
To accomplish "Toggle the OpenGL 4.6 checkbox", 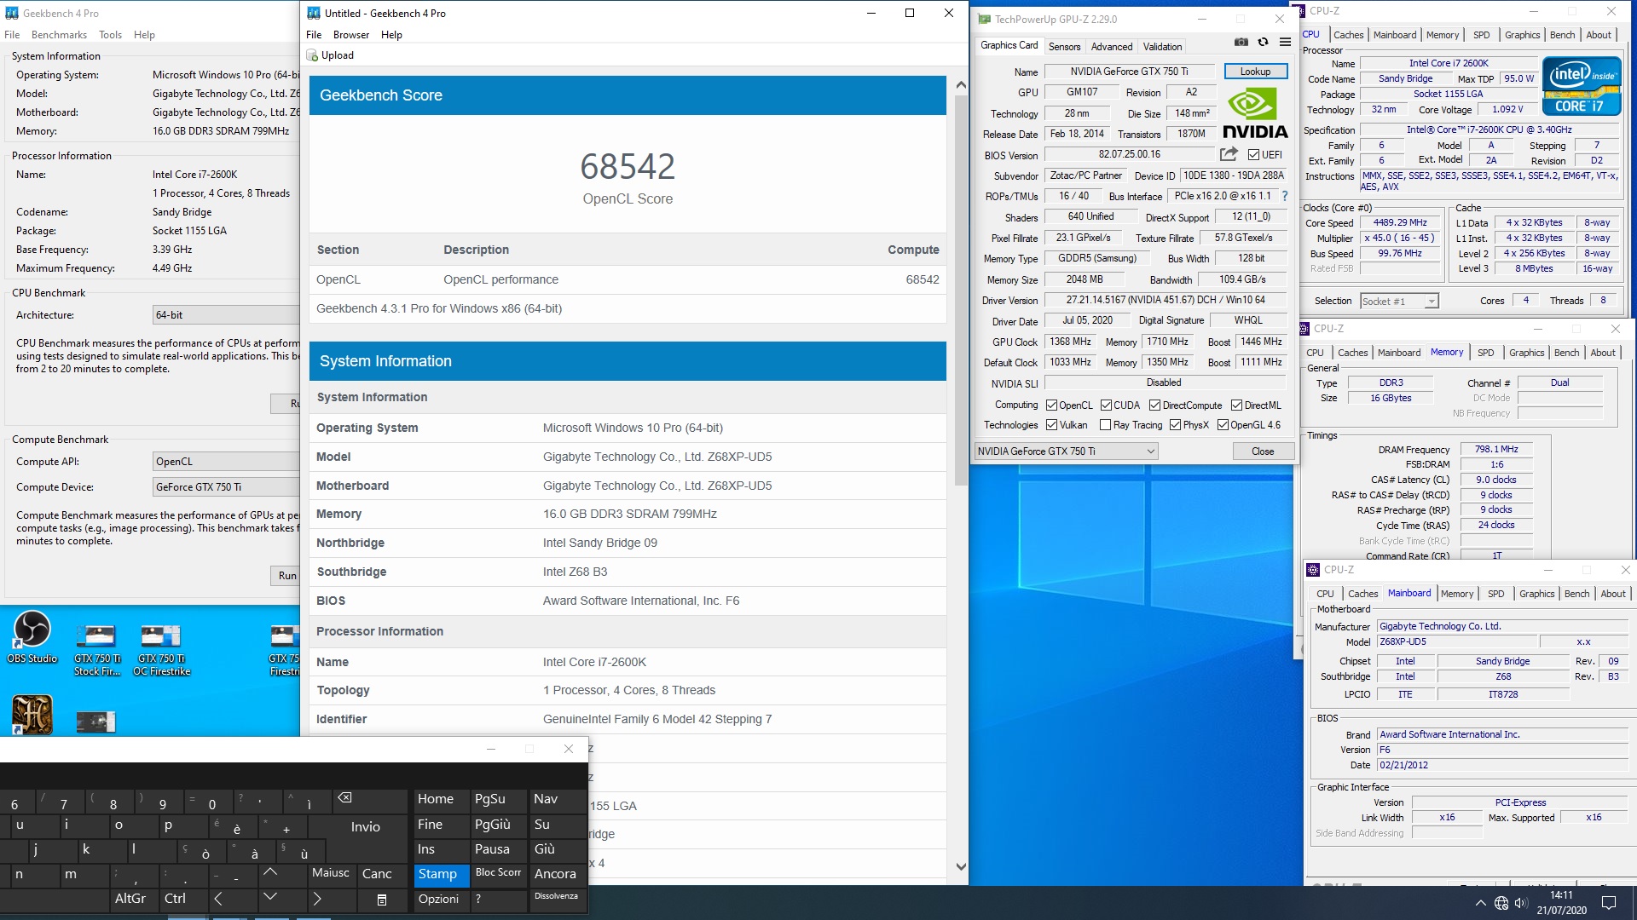I will coord(1223,425).
